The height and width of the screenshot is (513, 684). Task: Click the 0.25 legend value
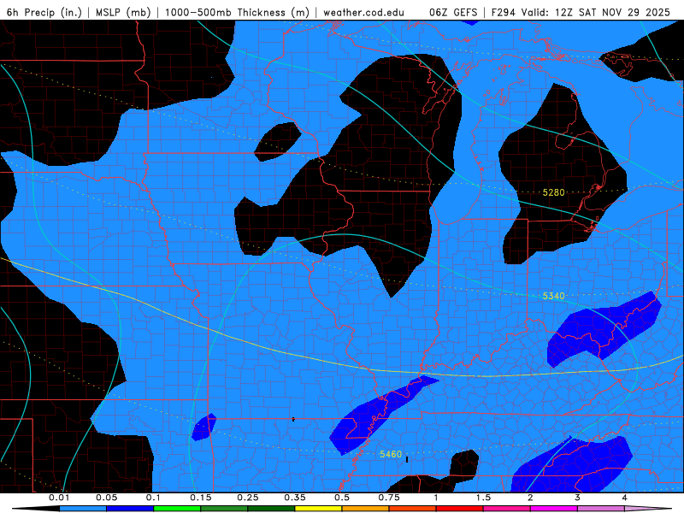[x=248, y=498]
